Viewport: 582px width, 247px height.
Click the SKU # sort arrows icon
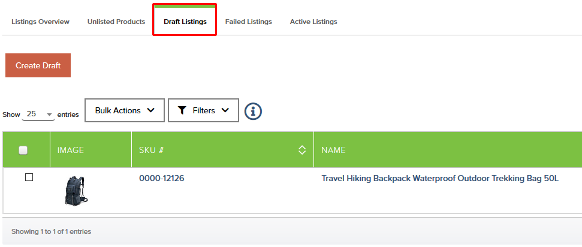pyautogui.click(x=302, y=150)
